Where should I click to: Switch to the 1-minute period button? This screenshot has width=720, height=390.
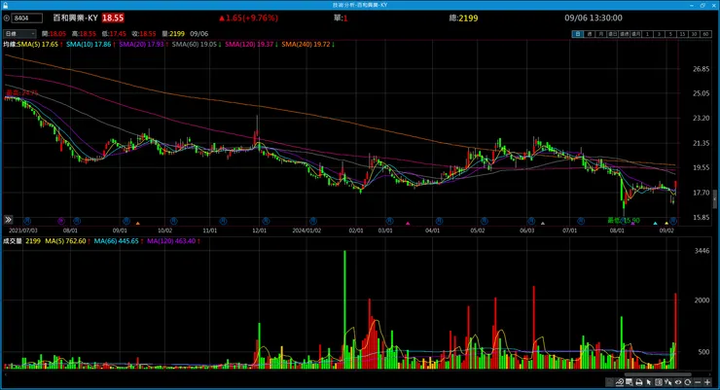coord(647,34)
